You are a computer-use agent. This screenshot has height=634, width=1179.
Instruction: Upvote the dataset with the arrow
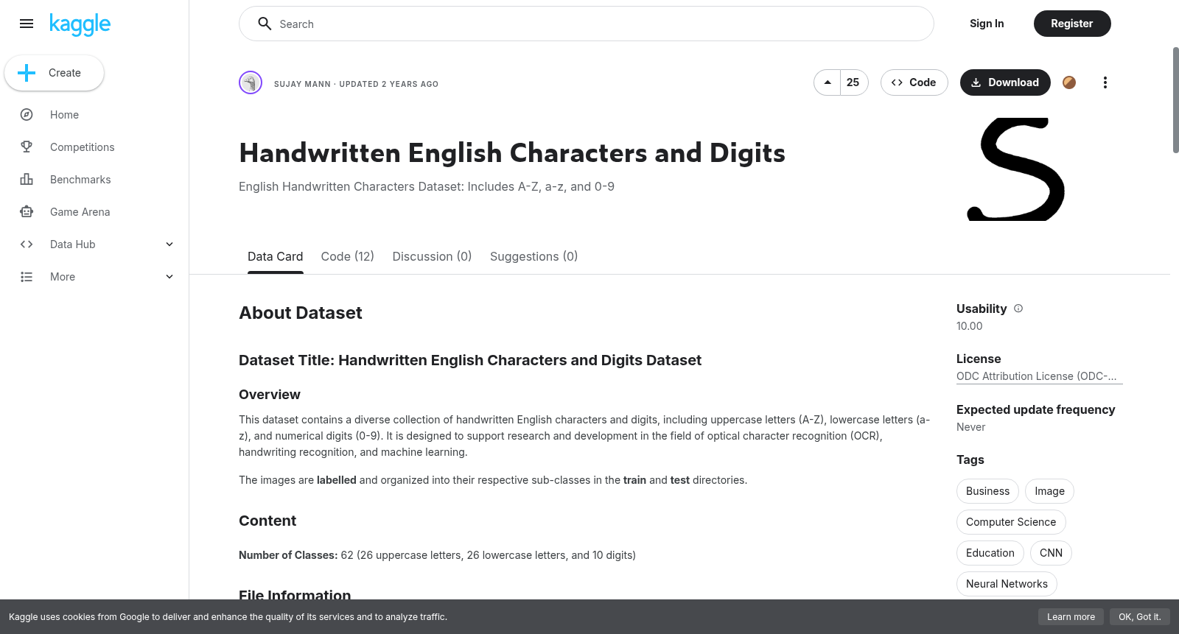click(x=828, y=82)
